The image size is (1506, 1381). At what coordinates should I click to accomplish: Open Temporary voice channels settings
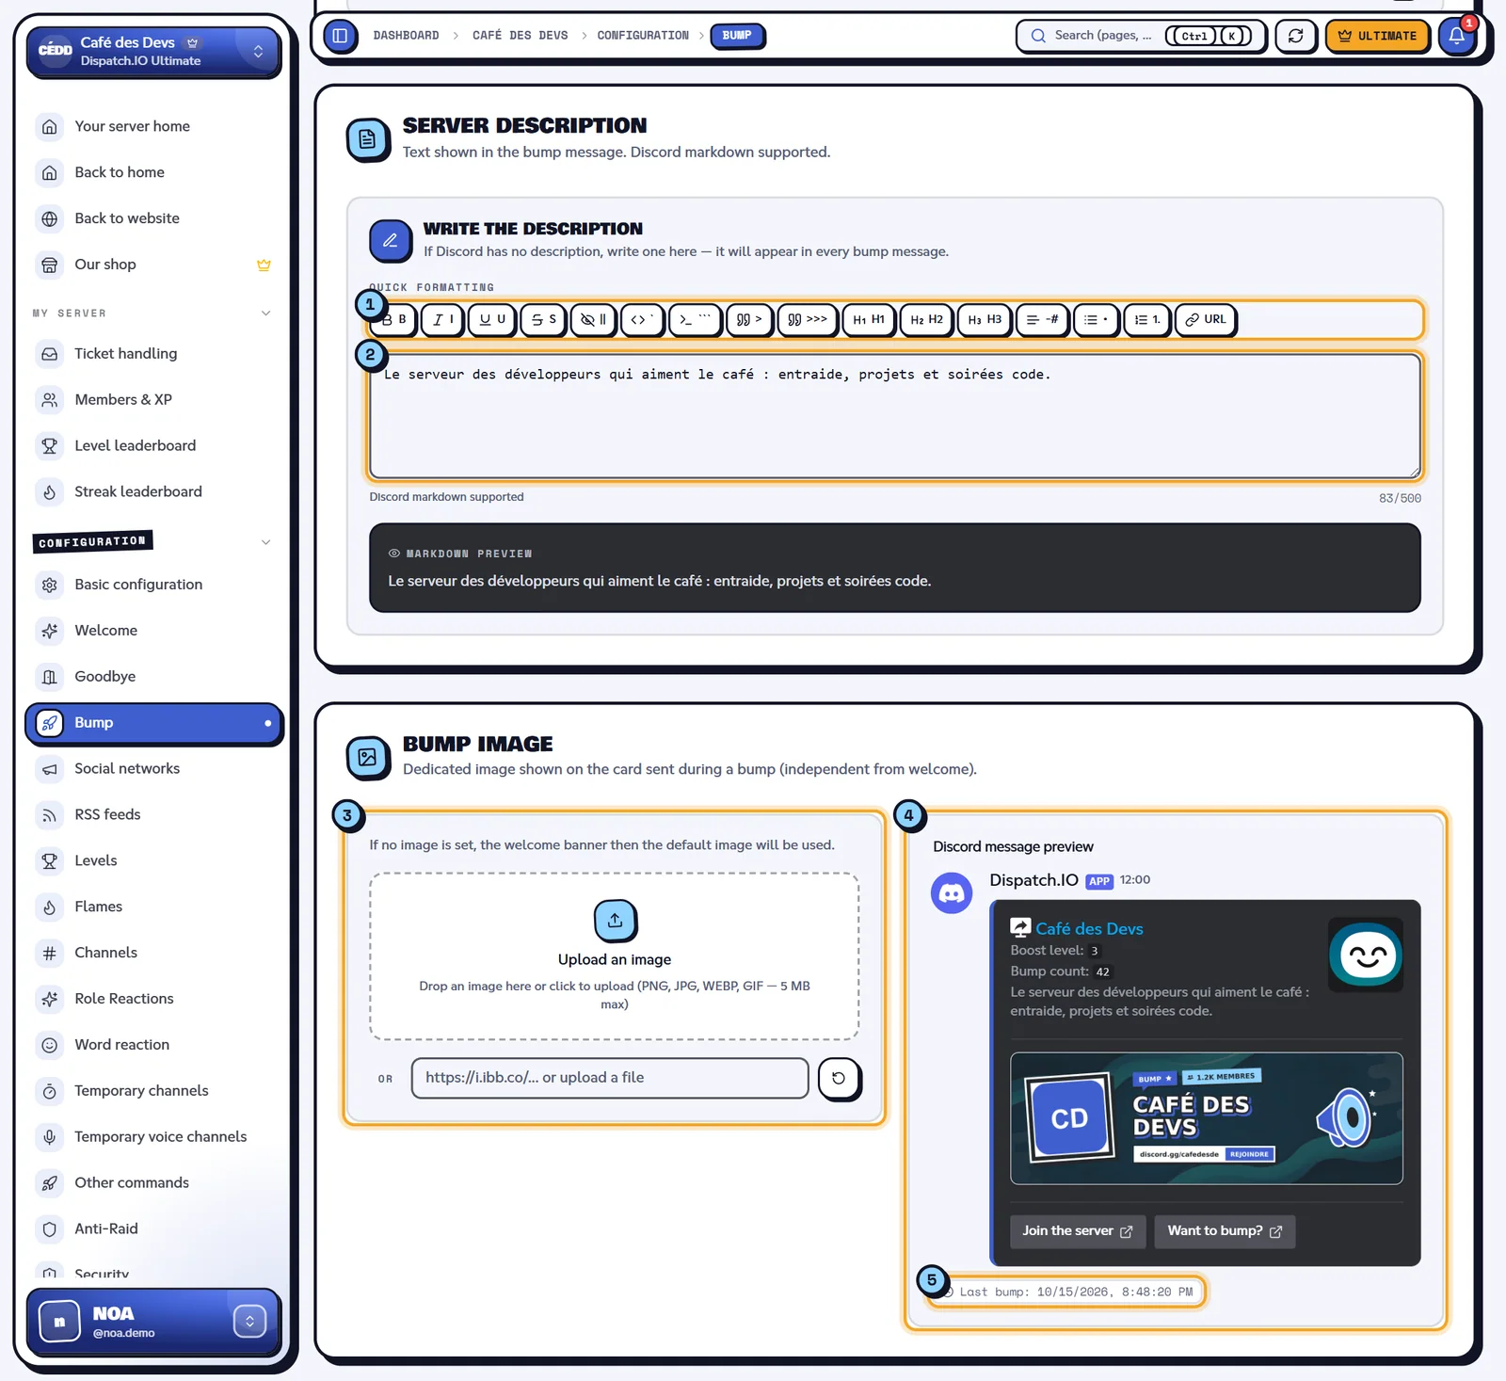(x=153, y=1137)
